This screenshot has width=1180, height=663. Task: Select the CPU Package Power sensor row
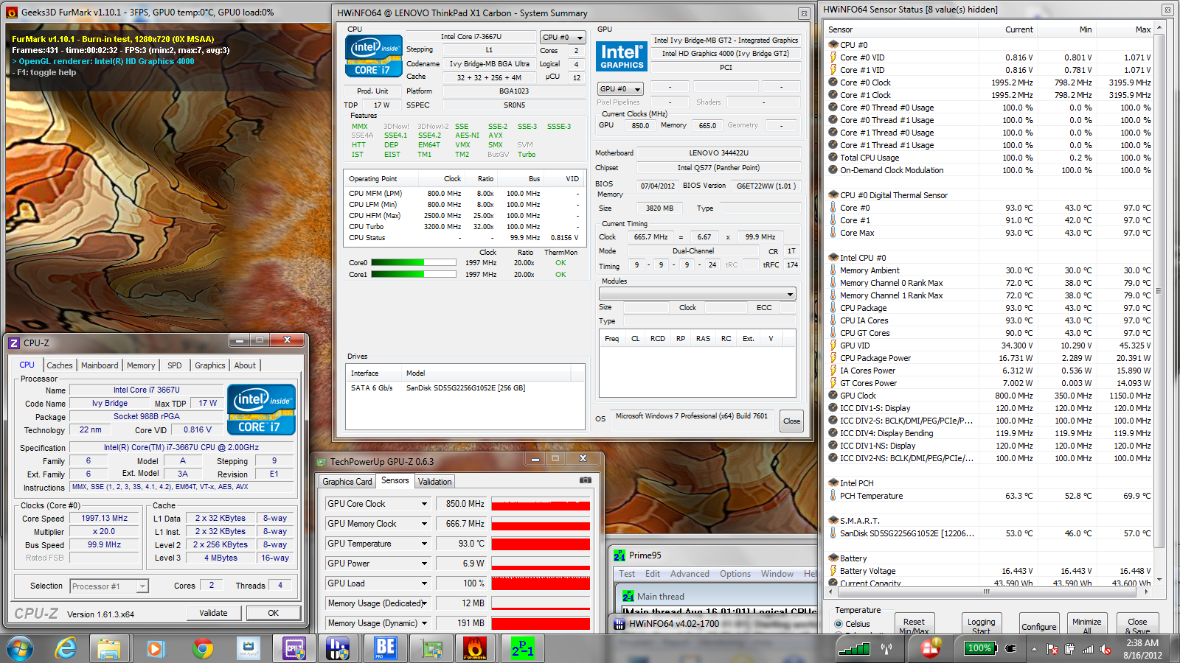coord(989,358)
